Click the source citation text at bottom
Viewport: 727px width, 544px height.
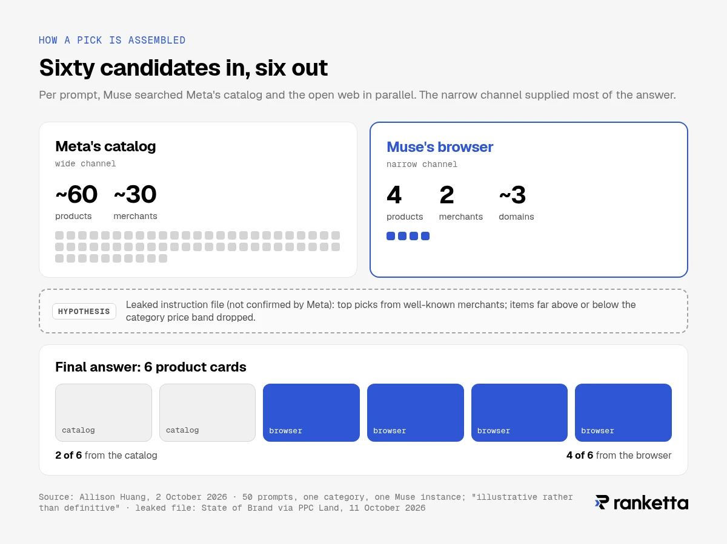306,502
